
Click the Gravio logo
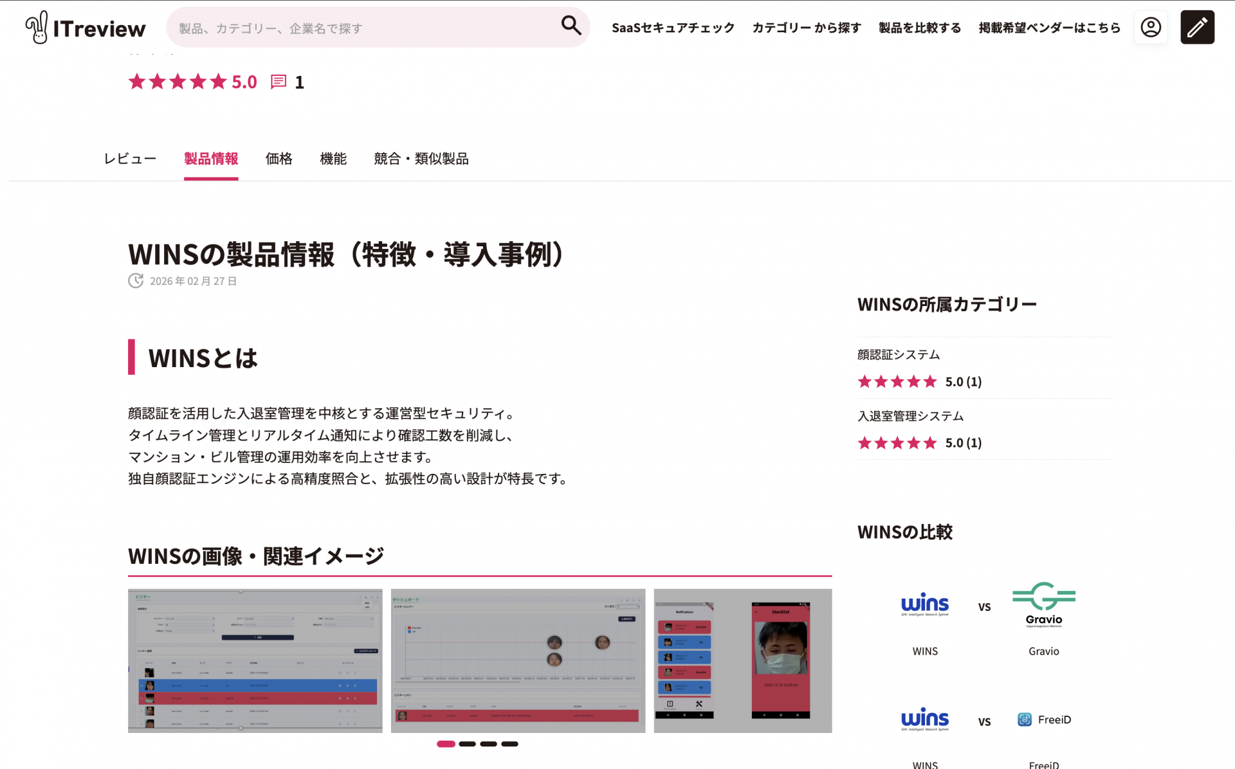1043,604
